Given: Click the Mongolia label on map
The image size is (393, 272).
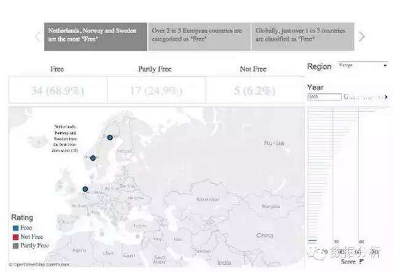Looking at the screenshot, I should point(271,206).
